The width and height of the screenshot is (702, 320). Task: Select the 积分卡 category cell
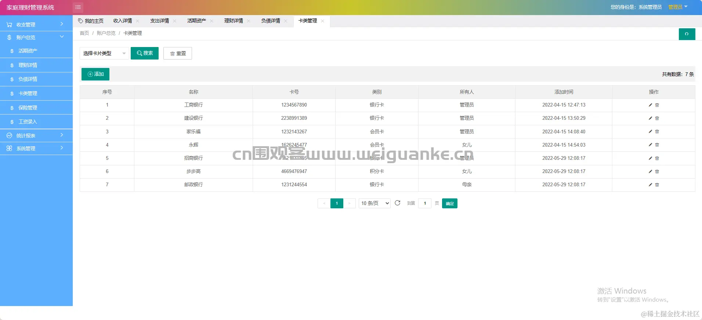tap(377, 172)
